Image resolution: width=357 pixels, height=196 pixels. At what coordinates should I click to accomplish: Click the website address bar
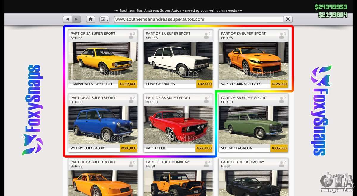pyautogui.click(x=199, y=19)
